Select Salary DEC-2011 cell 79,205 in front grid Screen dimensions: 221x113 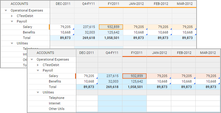pos(87,76)
